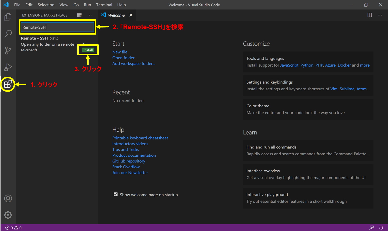Click Join our Newsletter link
The image size is (388, 231).
tap(130, 173)
